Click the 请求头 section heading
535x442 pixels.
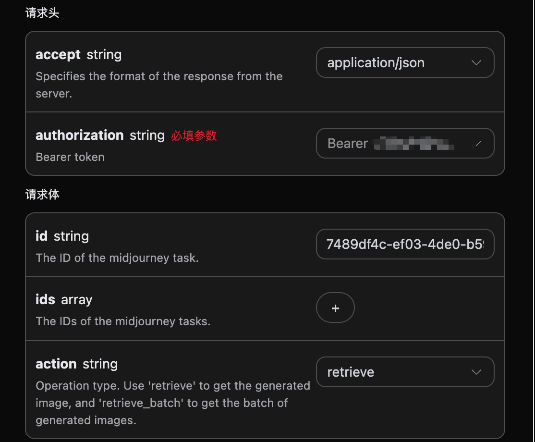[42, 13]
